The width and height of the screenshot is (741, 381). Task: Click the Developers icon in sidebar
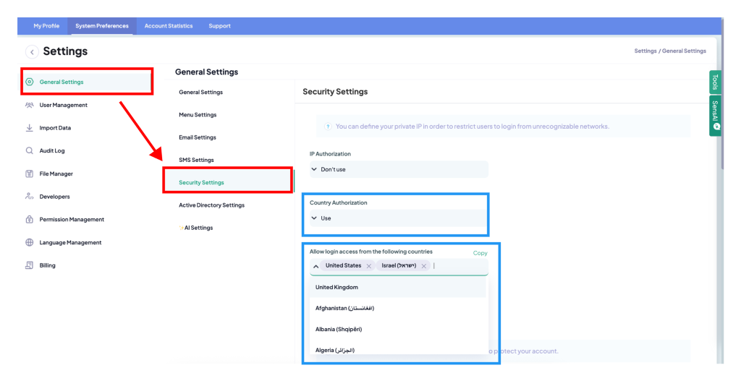tap(29, 197)
